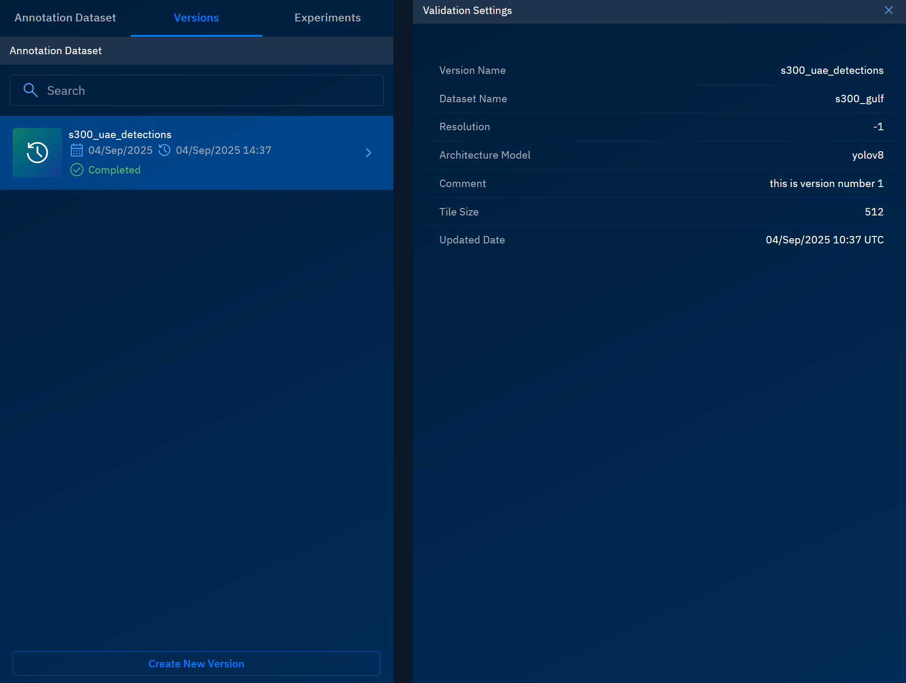Click the clock icon beside 14:37 timestamp
Viewport: 906px width, 683px height.
(x=164, y=150)
